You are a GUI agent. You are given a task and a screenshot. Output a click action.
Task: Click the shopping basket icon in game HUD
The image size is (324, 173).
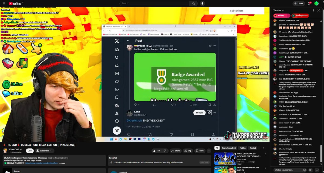tap(8, 63)
